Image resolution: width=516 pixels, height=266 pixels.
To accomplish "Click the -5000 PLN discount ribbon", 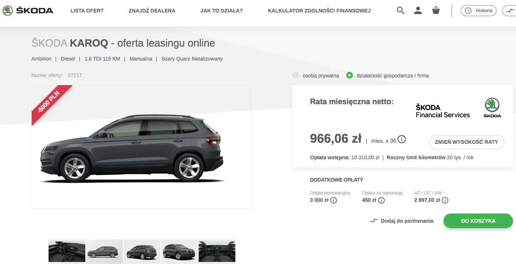I will pos(50,103).
